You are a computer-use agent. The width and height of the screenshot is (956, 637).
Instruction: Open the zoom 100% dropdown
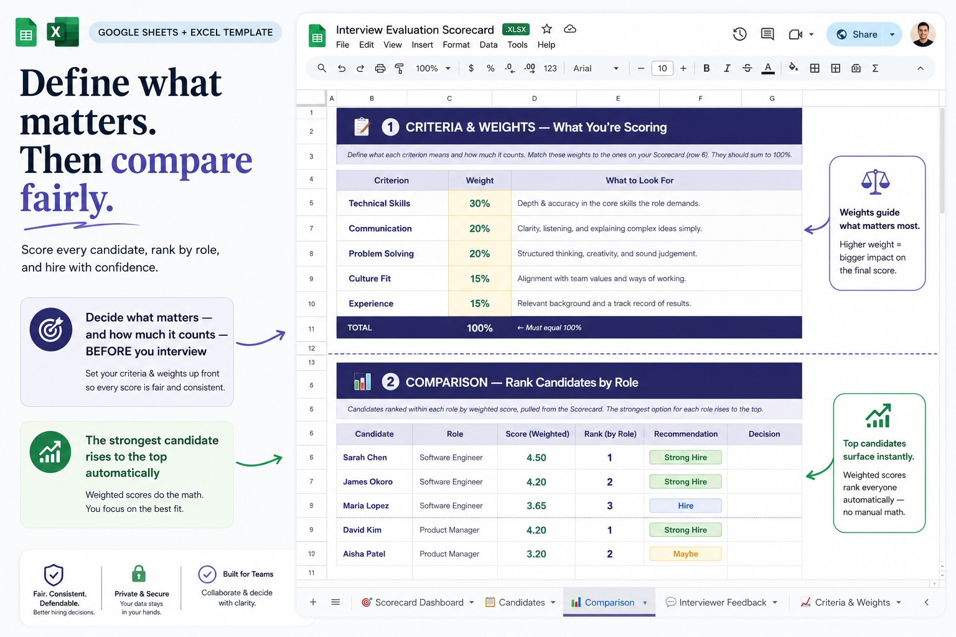pyautogui.click(x=433, y=68)
